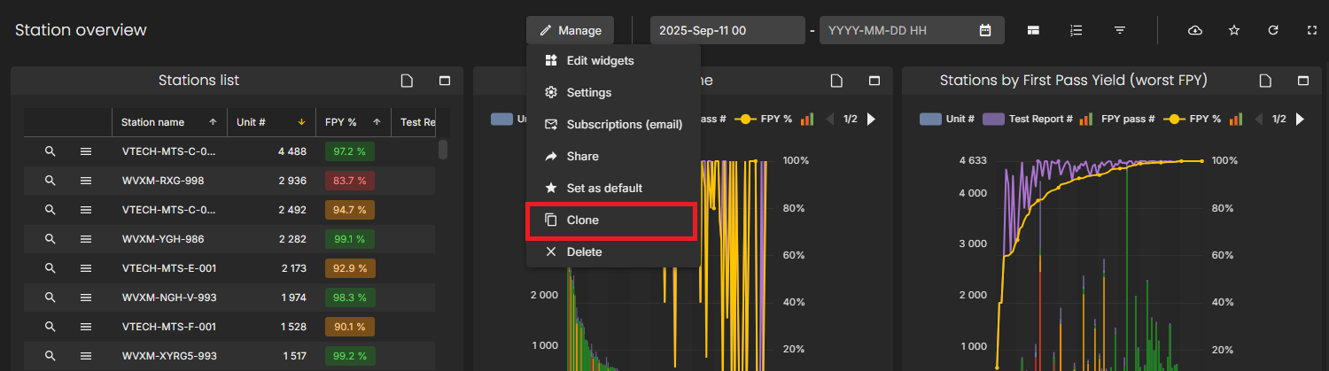The width and height of the screenshot is (1329, 371).
Task: Choose Set as default in the Manage menu
Action: pos(613,188)
